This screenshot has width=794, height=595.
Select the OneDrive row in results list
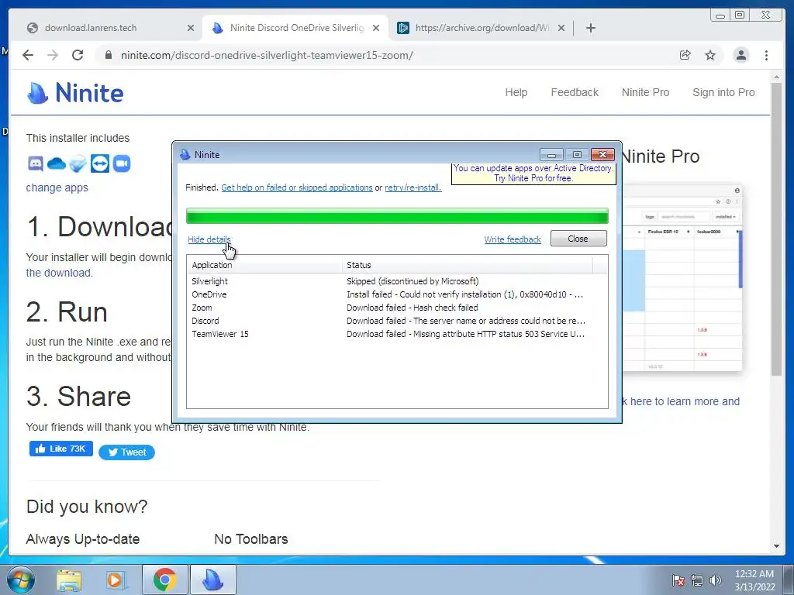tap(397, 294)
